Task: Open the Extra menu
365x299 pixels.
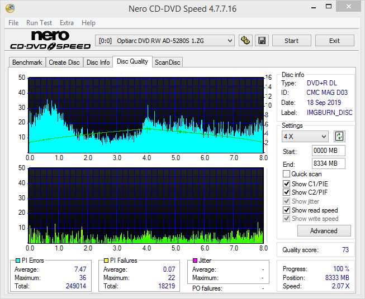Action: (x=67, y=23)
